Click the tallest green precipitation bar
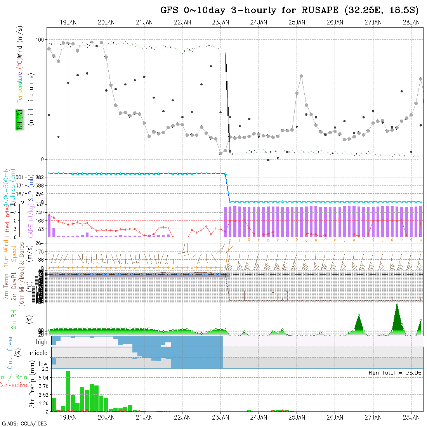The image size is (427, 427). coord(68,391)
